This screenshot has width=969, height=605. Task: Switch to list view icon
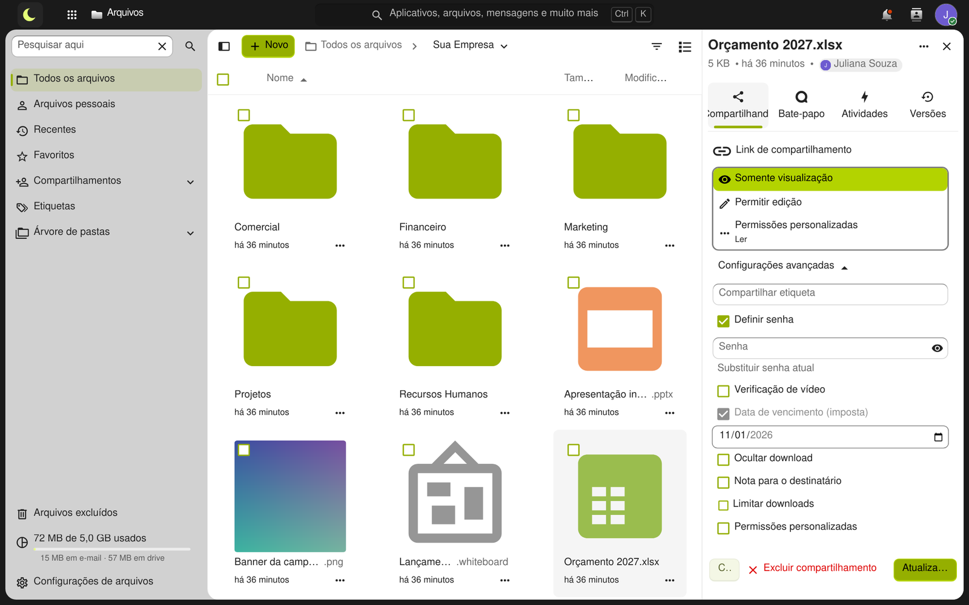pyautogui.click(x=685, y=47)
